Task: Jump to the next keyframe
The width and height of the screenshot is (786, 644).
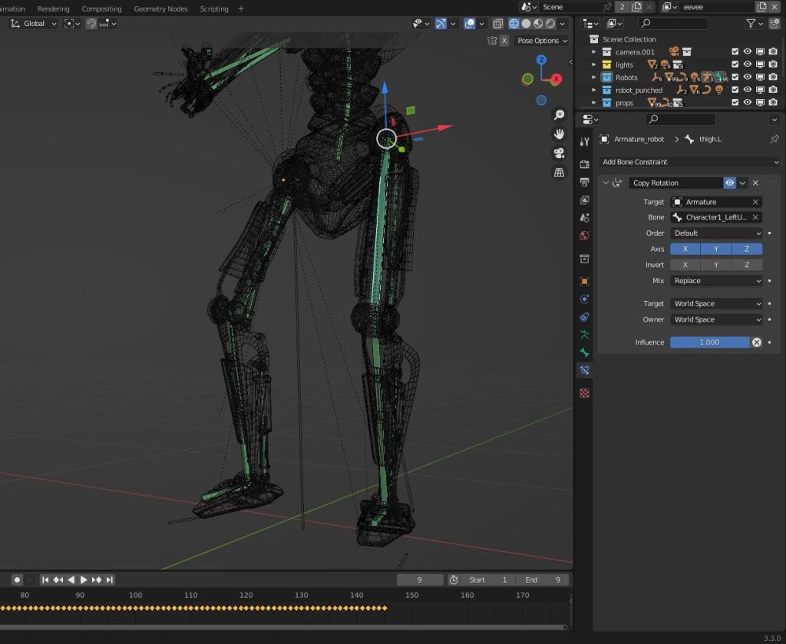Action: [97, 580]
